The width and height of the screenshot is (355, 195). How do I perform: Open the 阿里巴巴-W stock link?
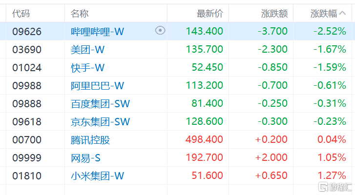97,86
